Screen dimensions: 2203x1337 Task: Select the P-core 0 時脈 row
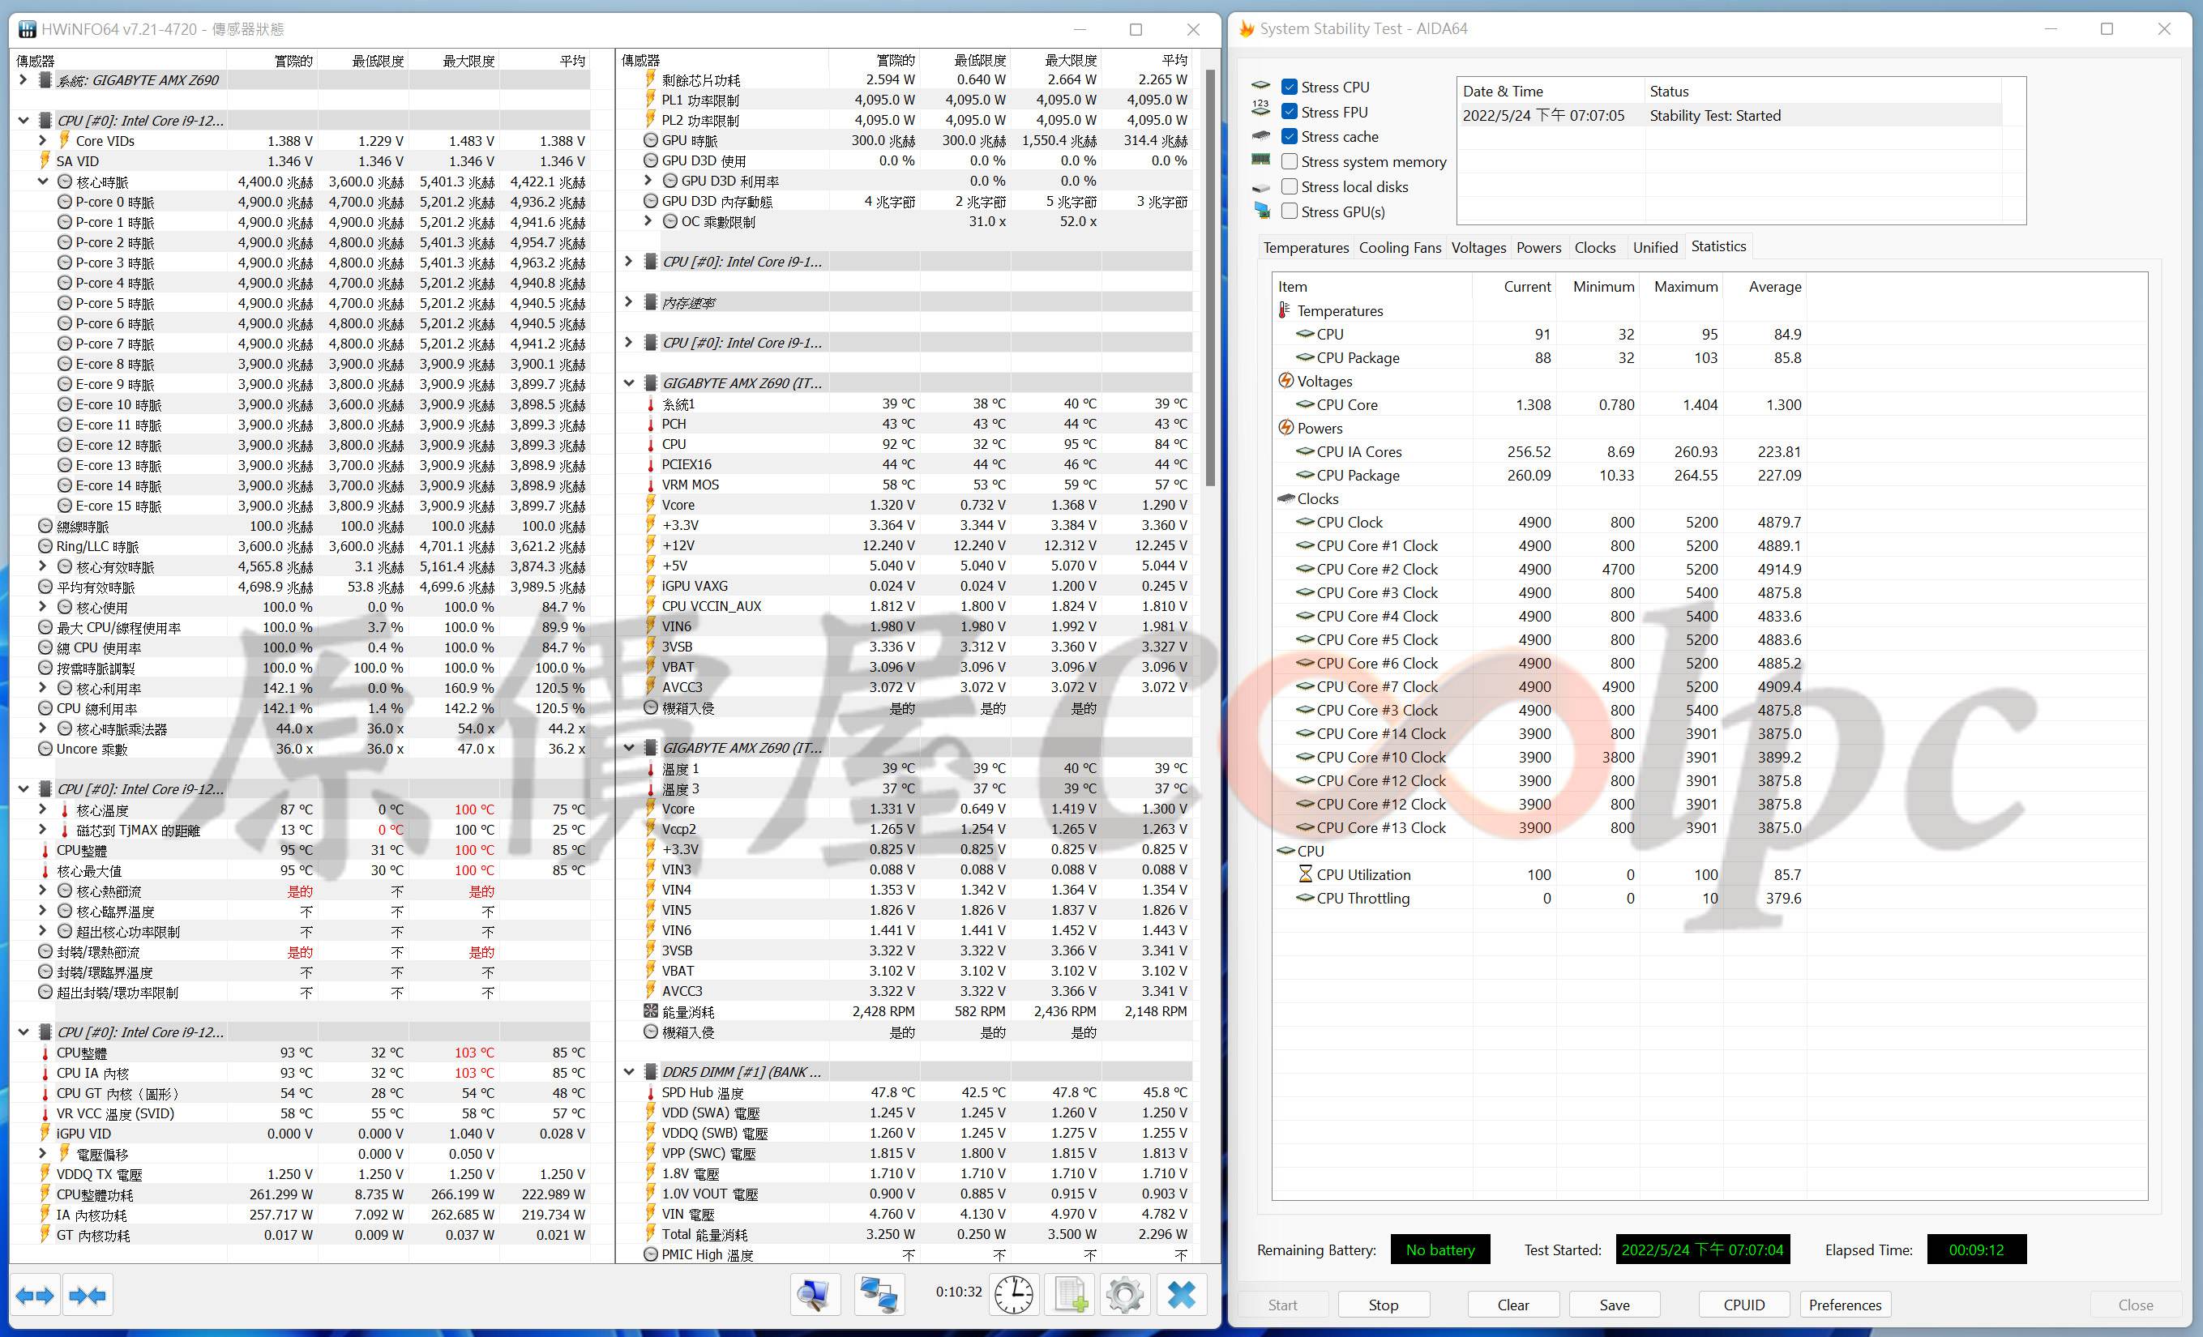[x=302, y=202]
